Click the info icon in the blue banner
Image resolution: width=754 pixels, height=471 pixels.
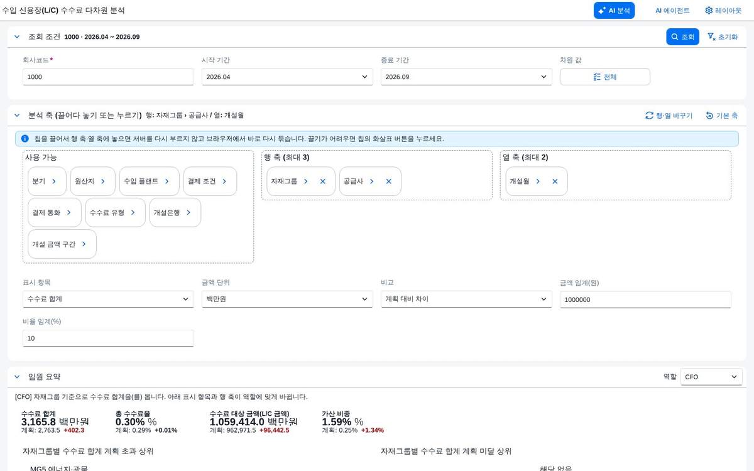[x=25, y=138]
